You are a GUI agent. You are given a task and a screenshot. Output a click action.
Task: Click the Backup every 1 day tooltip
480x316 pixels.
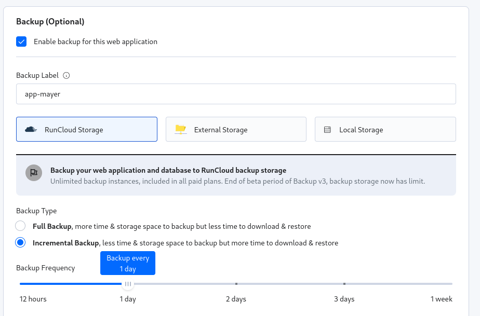point(128,263)
